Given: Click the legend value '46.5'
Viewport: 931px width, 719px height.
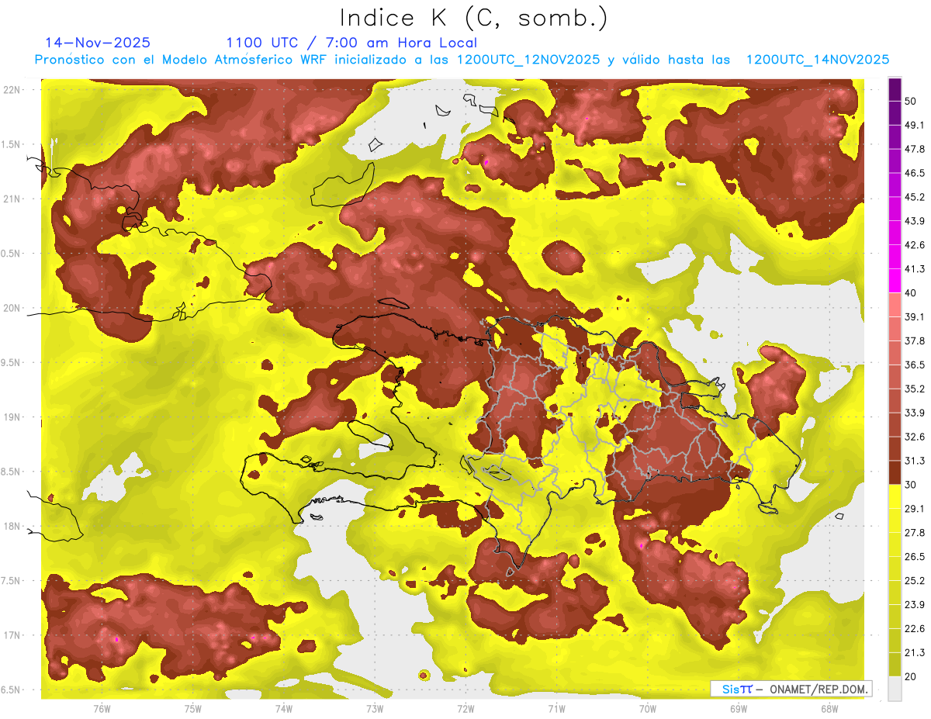Looking at the screenshot, I should tap(914, 173).
